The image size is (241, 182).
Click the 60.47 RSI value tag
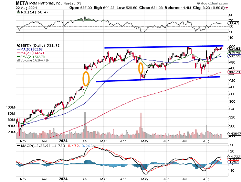tap(233, 23)
